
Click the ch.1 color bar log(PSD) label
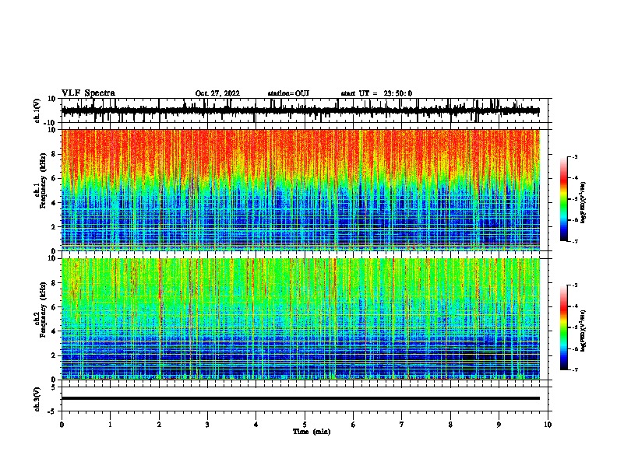(x=583, y=202)
